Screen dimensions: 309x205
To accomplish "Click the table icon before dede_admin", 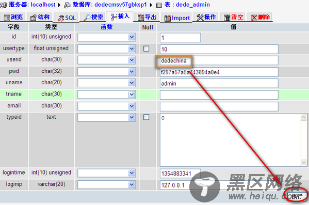I will point(159,5).
